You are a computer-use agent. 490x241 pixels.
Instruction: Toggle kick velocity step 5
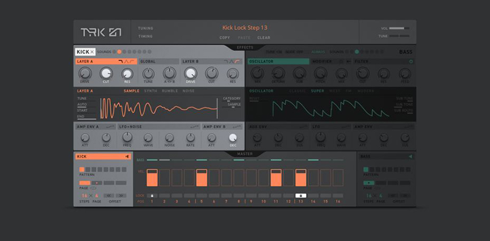point(201,178)
